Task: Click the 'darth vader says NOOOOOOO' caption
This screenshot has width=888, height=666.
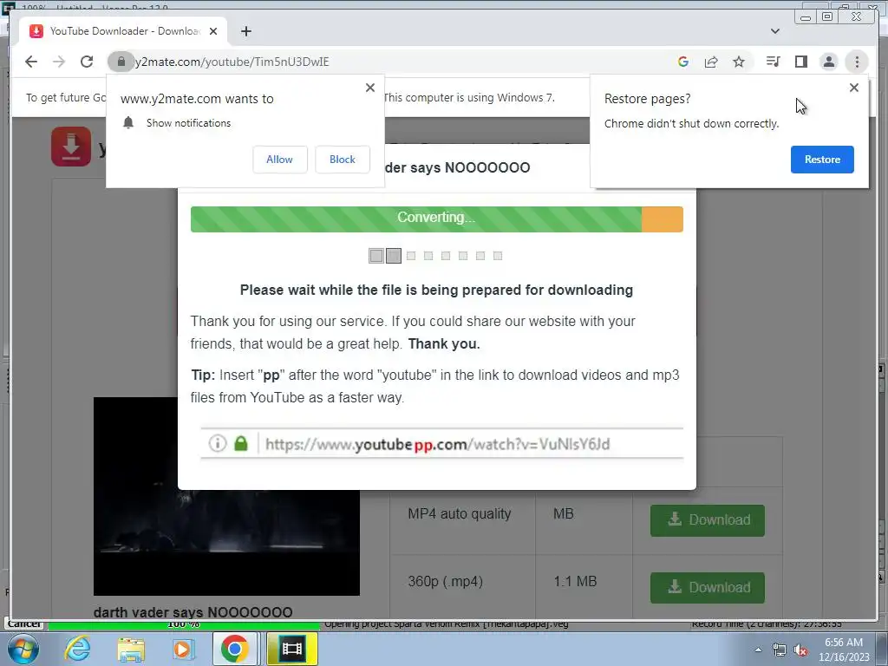Action: point(193,612)
